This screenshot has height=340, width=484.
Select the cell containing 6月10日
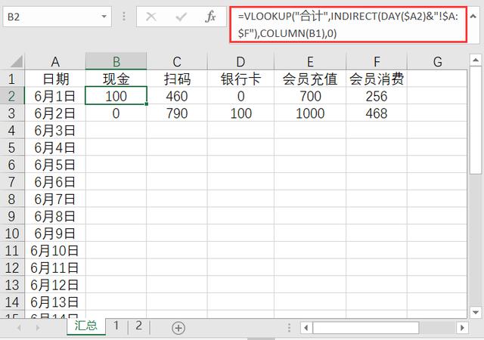coord(55,251)
